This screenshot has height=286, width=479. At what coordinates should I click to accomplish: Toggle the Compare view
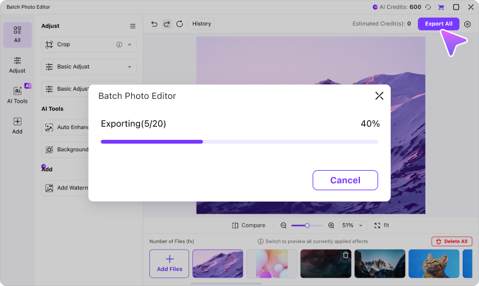pos(248,226)
